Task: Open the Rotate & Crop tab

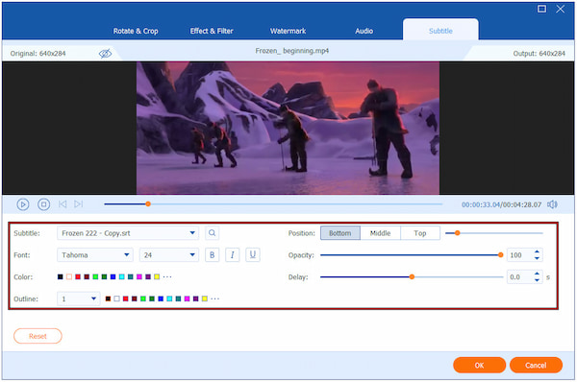Action: (136, 31)
